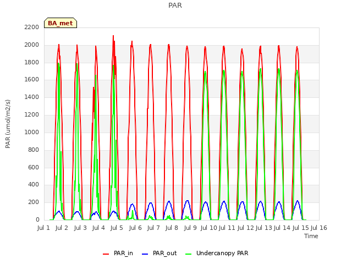Click the Jul 3 x-axis tick
Image resolution: width=352 pixels, height=264 pixels.
[80, 228]
